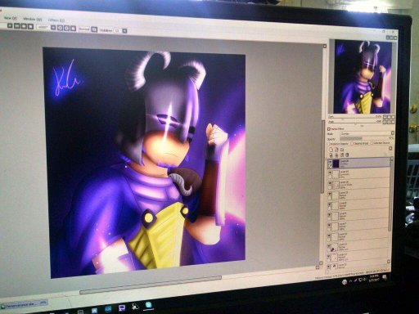Create a new layer folder
The width and height of the screenshot is (419, 314).
342,150
